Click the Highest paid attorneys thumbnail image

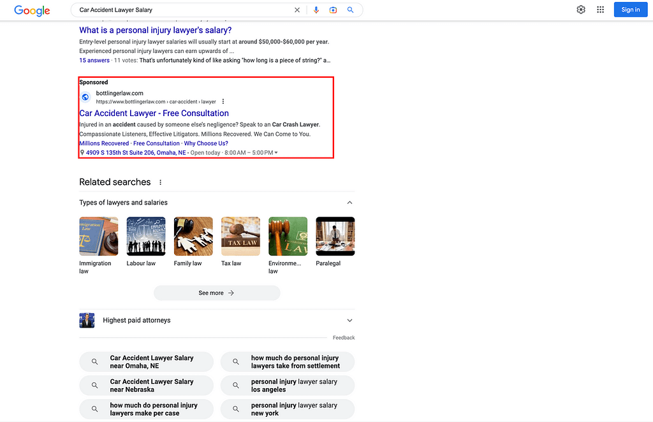[87, 321]
